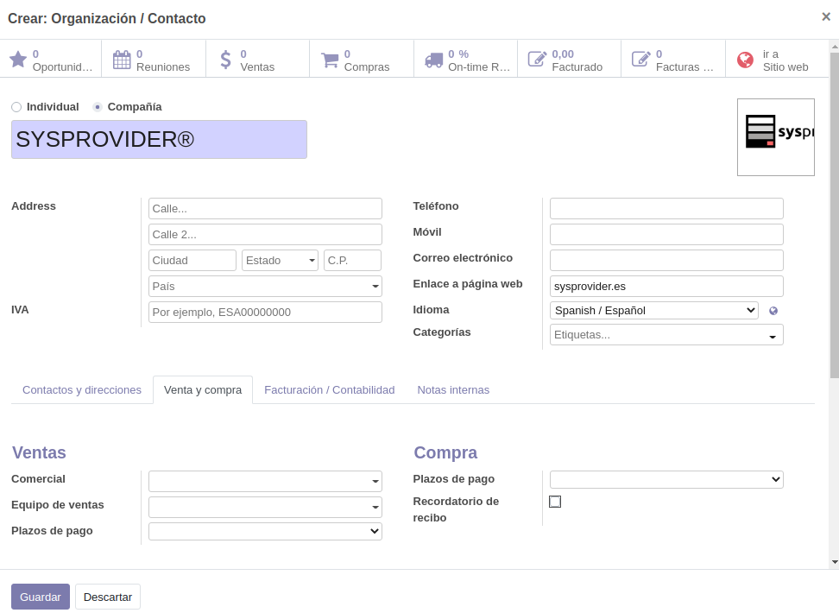The height and width of the screenshot is (613, 839).
Task: Click the Descartar button
Action: tap(108, 597)
